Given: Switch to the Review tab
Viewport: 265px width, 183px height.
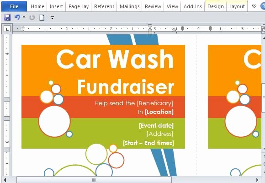Looking at the screenshot, I should point(153,6).
